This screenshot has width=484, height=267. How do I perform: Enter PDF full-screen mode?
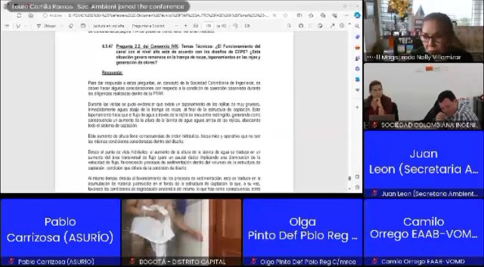click(x=332, y=26)
